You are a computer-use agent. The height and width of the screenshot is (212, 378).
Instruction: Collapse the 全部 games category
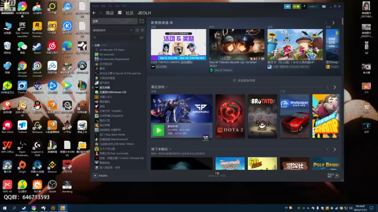(93, 45)
